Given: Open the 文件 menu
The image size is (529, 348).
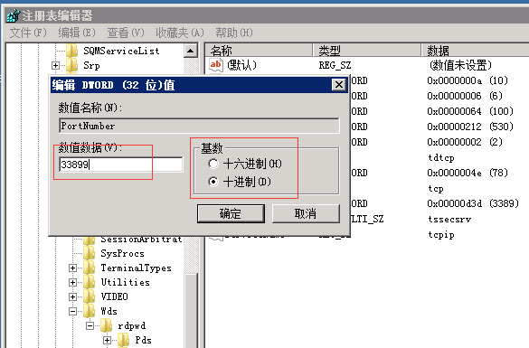Looking at the screenshot, I should click(x=28, y=33).
